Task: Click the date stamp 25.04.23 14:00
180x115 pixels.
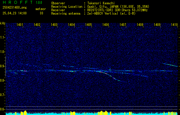Action: [x=15, y=13]
